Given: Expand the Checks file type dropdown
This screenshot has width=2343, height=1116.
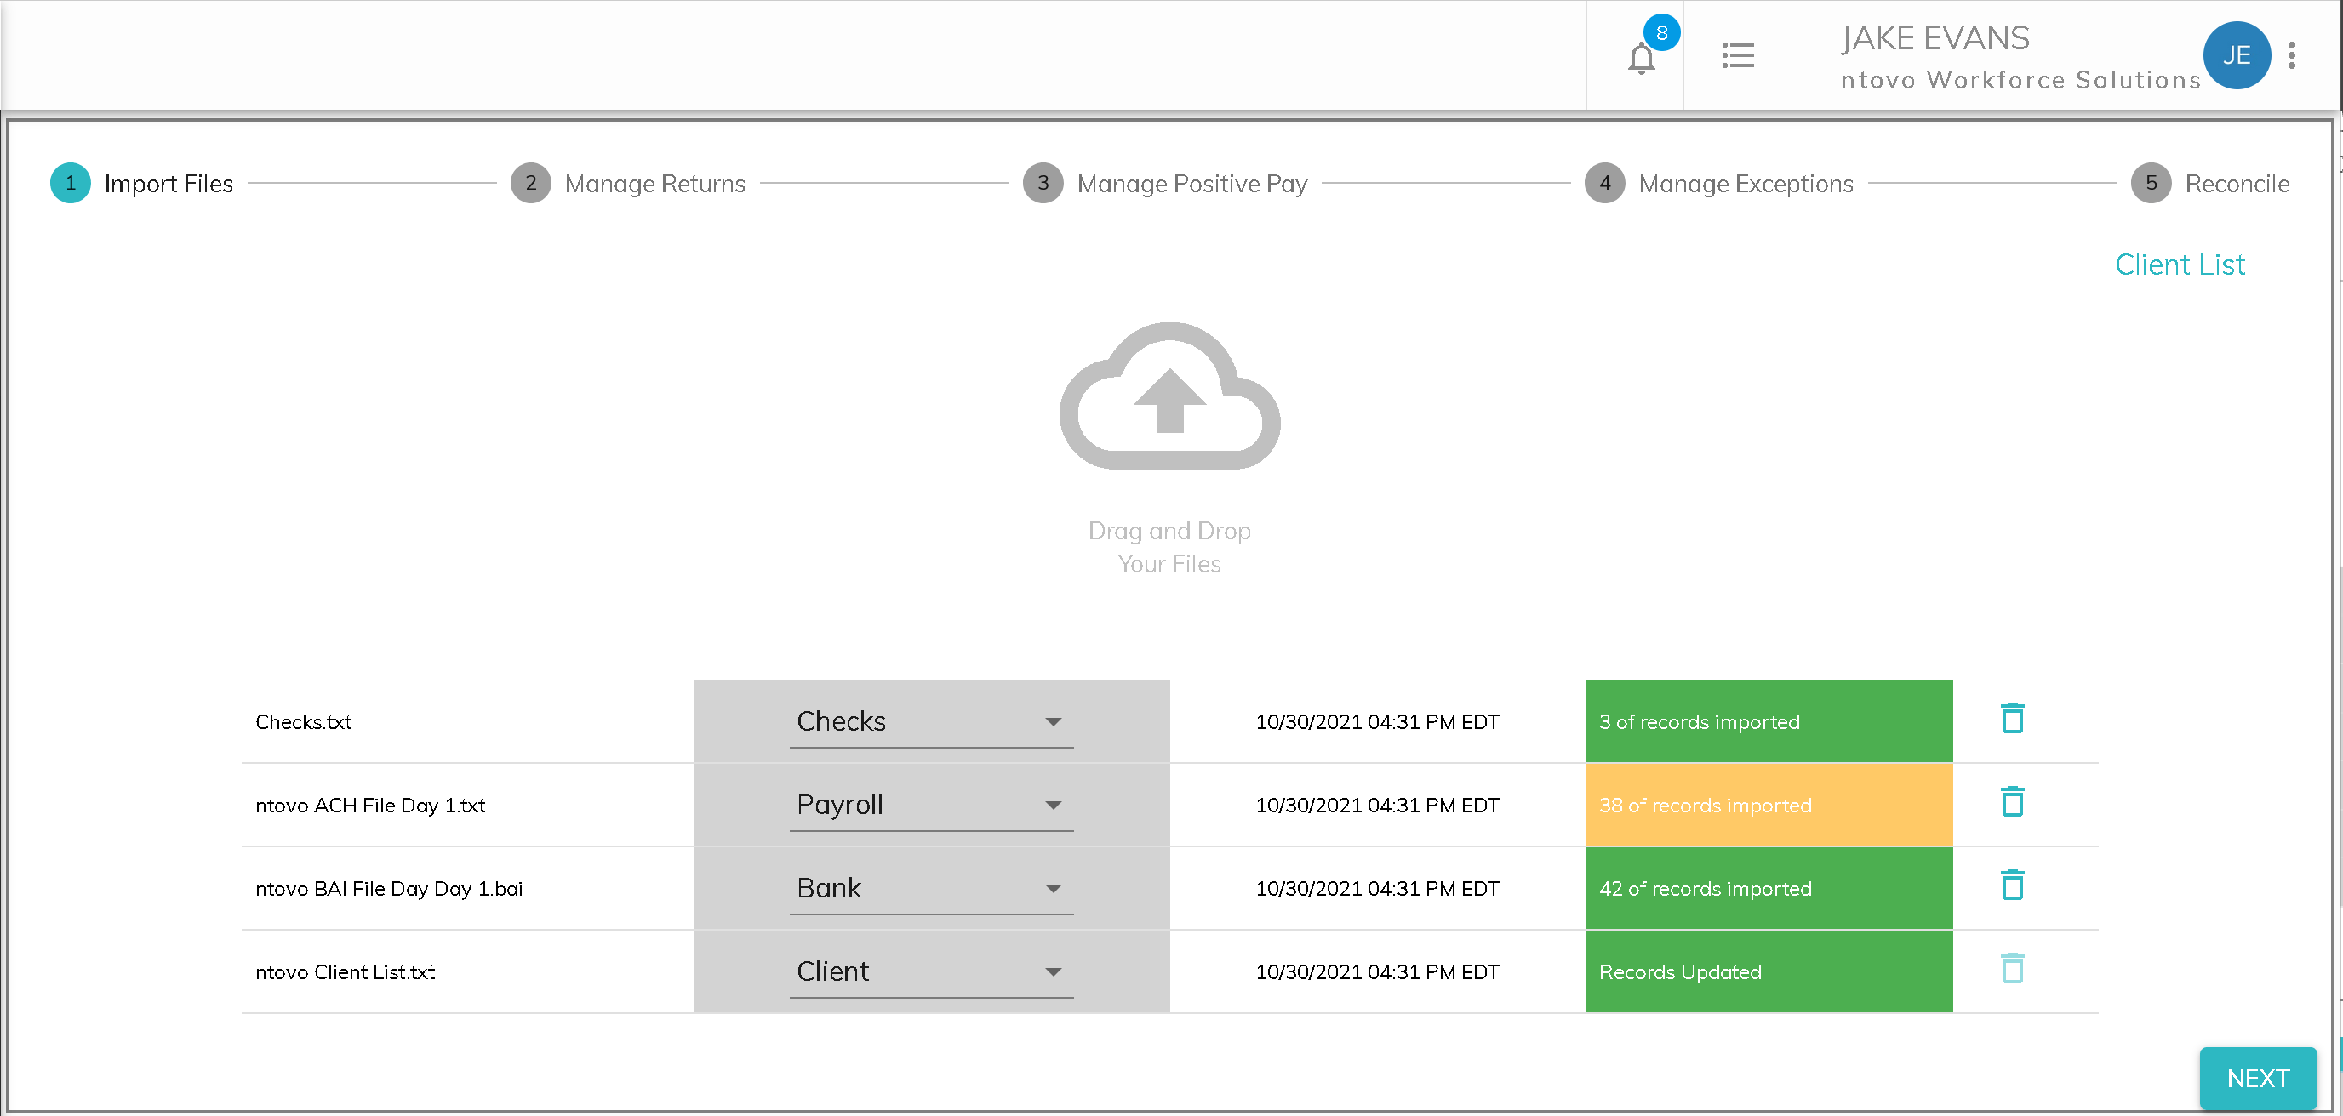Looking at the screenshot, I should click(x=930, y=721).
